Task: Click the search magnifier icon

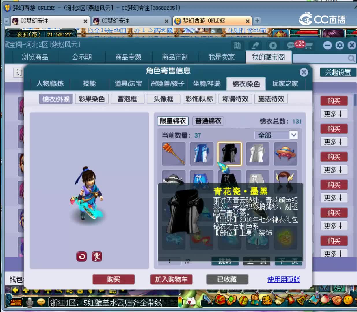Action: (x=351, y=58)
